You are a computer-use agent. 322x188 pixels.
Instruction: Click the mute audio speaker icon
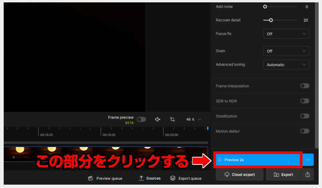coord(158,120)
